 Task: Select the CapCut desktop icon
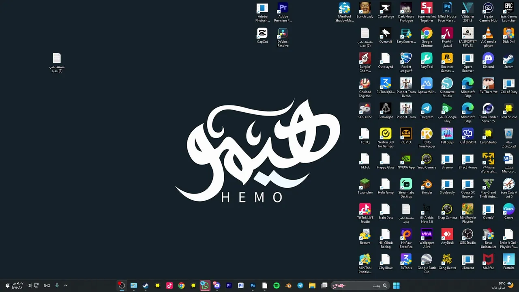pyautogui.click(x=262, y=36)
